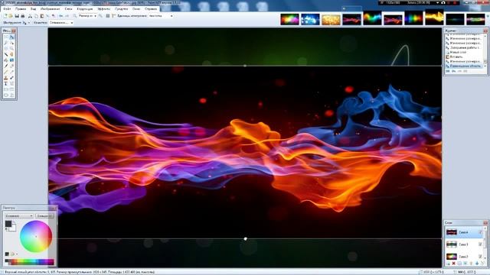Toggle visibility checkbox of Слой 4

pyautogui.click(x=480, y=232)
